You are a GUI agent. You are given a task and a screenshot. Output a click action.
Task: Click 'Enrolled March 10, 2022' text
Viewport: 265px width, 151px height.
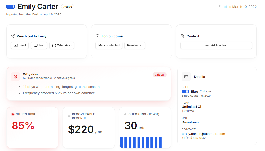(x=238, y=7)
